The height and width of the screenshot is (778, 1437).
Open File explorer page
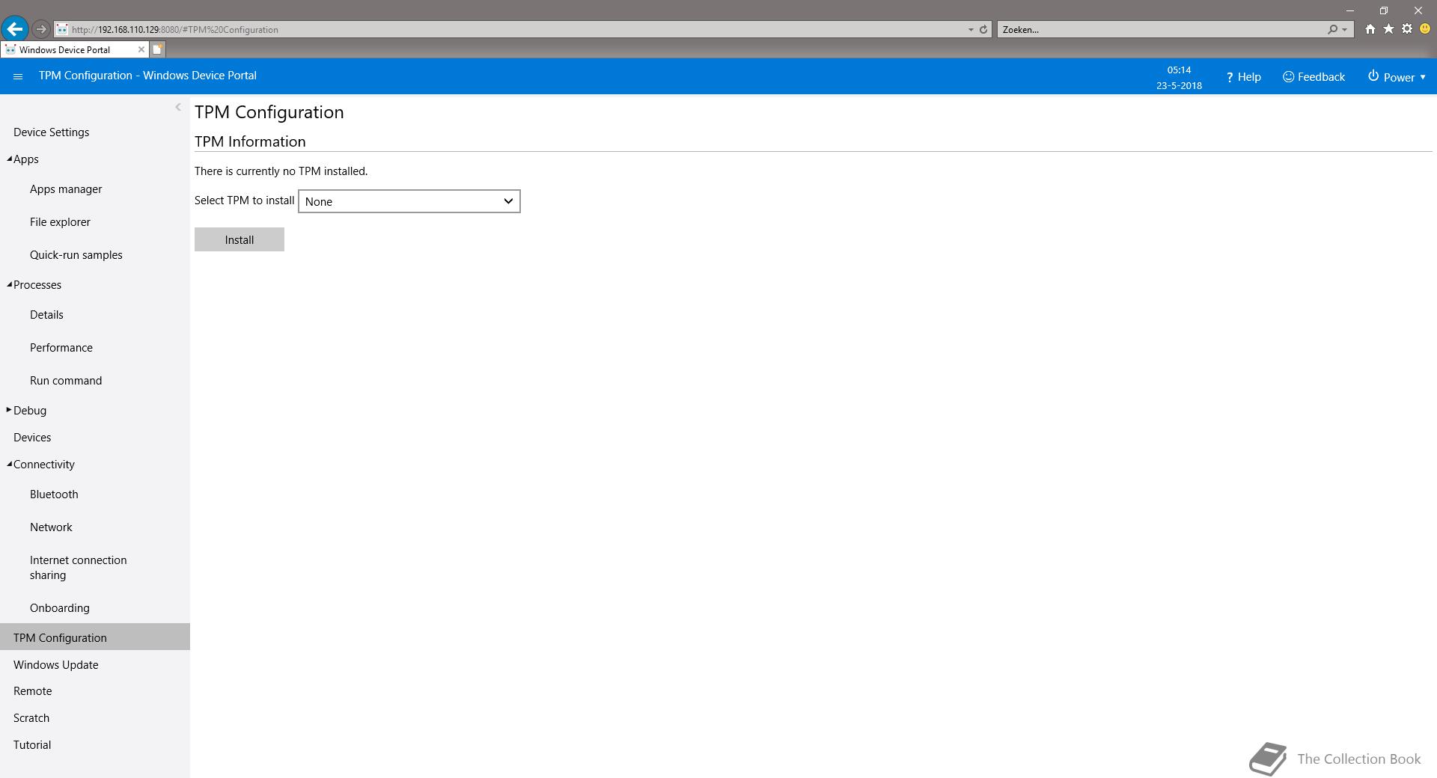pos(60,222)
